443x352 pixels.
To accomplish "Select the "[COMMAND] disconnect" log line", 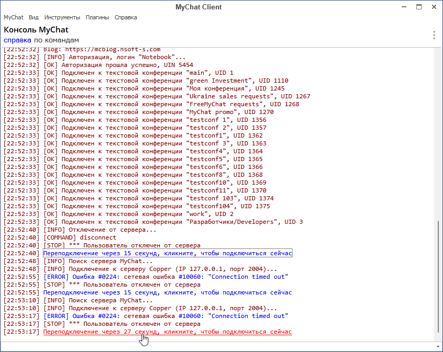I will click(60, 237).
